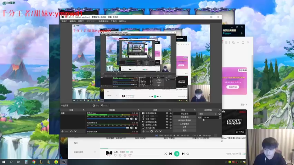Image resolution: width=294 pixels, height=165 pixels.
Task: Seek on music player progress bar
Action: point(172,148)
